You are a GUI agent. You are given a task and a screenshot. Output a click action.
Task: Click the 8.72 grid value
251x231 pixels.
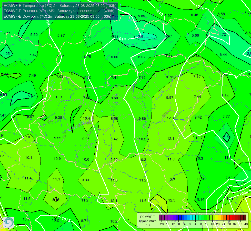click(x=169, y=77)
